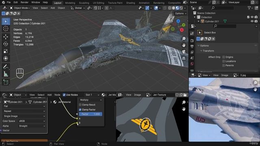Open the File menu
260x146 pixels.
(9, 2)
